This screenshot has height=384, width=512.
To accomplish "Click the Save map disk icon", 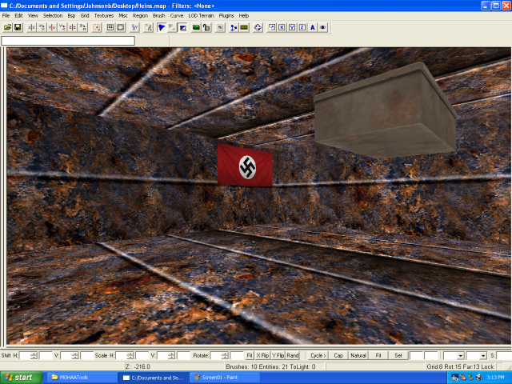I will click(x=18, y=27).
